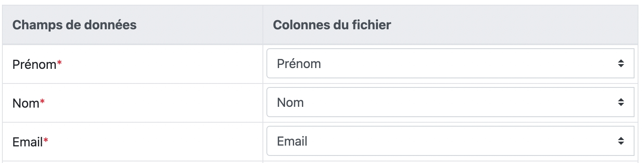Select the Prénom data field label
The width and height of the screenshot is (642, 163).
(x=34, y=64)
